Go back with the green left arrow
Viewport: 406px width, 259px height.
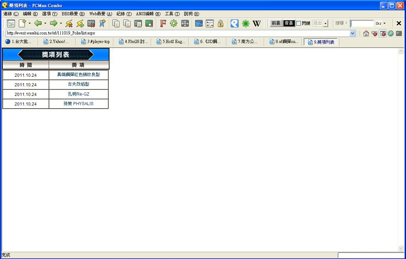[38, 23]
